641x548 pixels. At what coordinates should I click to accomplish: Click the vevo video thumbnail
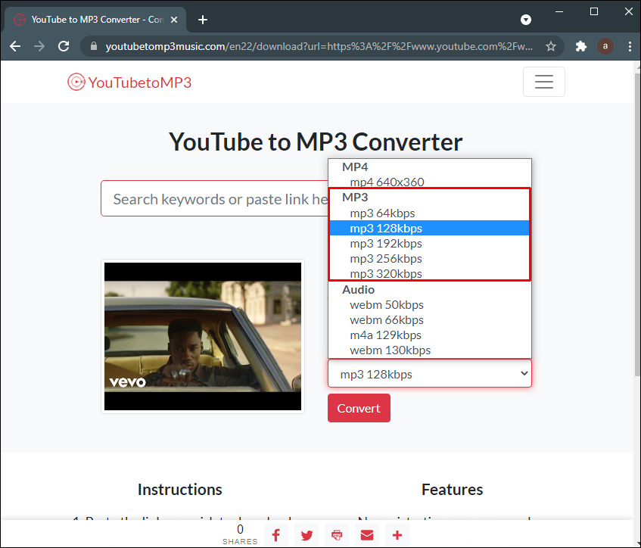(x=203, y=336)
